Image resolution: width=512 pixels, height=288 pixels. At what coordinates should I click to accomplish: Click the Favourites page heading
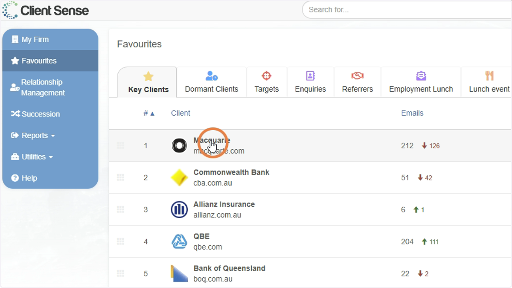(x=140, y=44)
